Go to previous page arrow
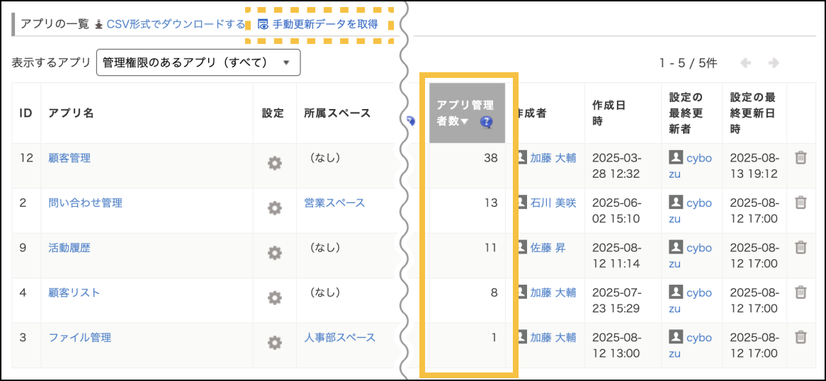The width and height of the screenshot is (826, 381). (x=745, y=63)
